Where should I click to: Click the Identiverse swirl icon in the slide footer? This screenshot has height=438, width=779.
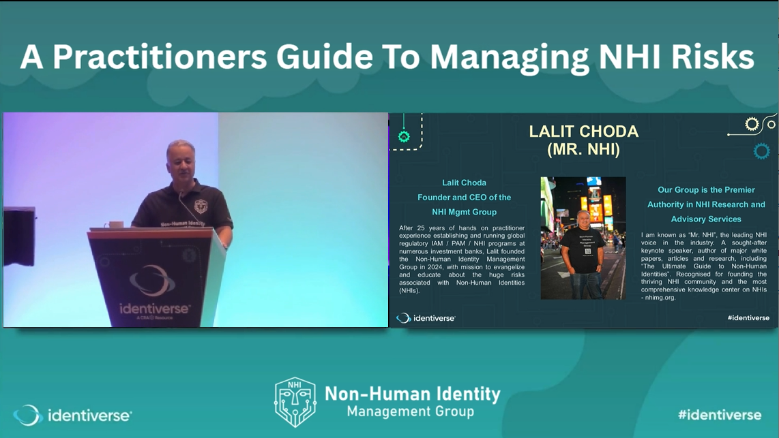coord(403,318)
